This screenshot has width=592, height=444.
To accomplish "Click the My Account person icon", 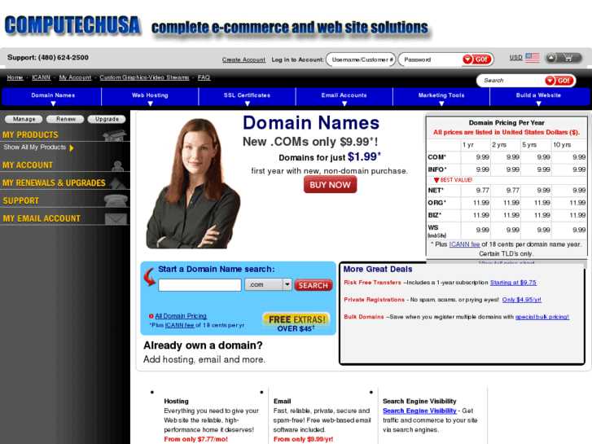I will click(x=118, y=165).
